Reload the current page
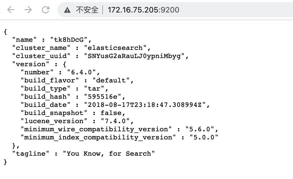 pyautogui.click(x=45, y=10)
